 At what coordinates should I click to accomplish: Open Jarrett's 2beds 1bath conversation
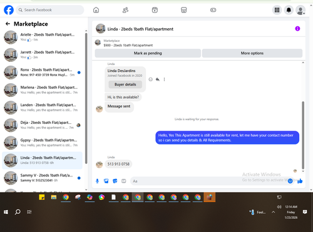tap(42, 54)
